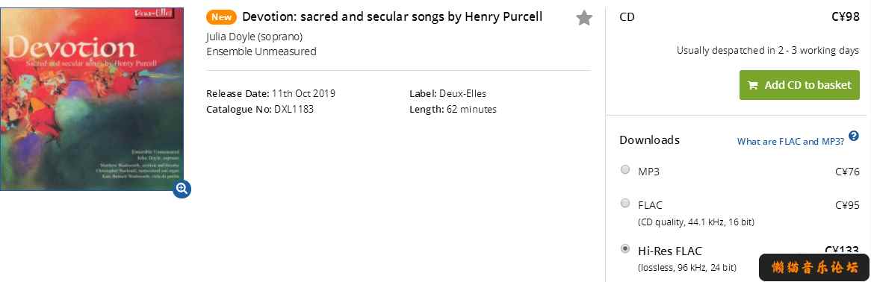Open Julia Doyle (soprano) artist link
Viewport: 871px width, 282px height.
click(x=255, y=37)
